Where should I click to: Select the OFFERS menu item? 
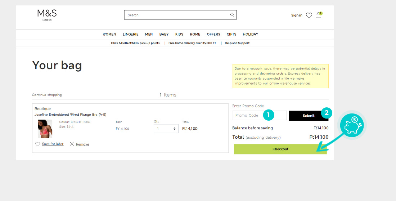click(213, 34)
